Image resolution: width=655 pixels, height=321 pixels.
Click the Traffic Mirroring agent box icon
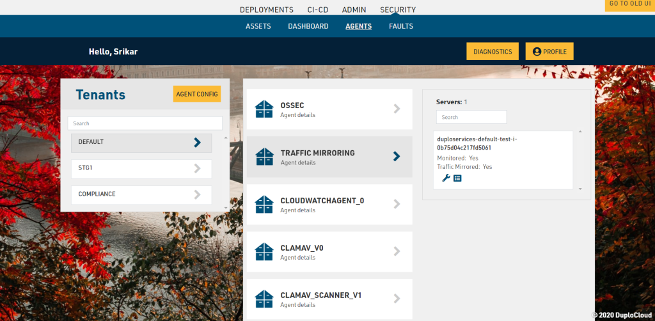tap(264, 157)
